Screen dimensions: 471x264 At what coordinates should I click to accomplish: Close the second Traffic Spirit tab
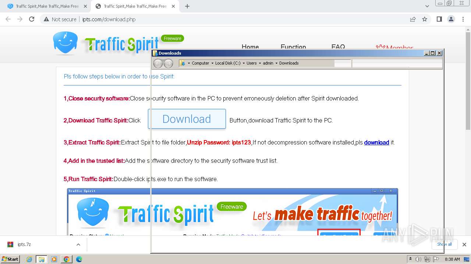[173, 6]
